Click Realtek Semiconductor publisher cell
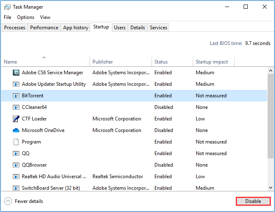This screenshot has width=275, height=212. [x=118, y=177]
